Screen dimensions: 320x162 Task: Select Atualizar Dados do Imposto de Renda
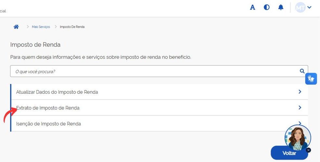click(x=57, y=92)
